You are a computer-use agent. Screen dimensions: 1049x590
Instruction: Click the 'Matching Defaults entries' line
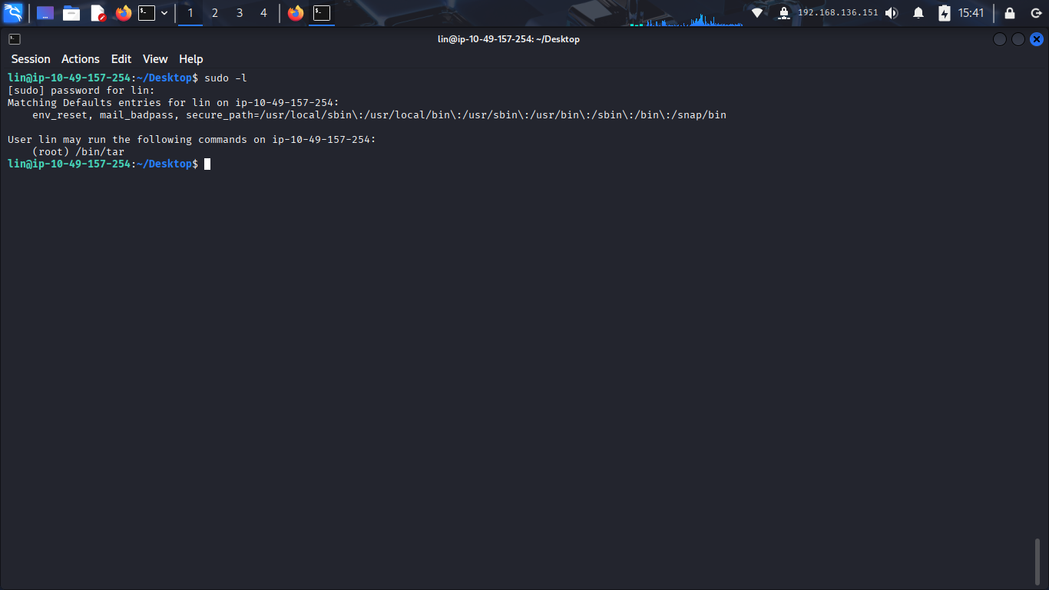pyautogui.click(x=174, y=103)
